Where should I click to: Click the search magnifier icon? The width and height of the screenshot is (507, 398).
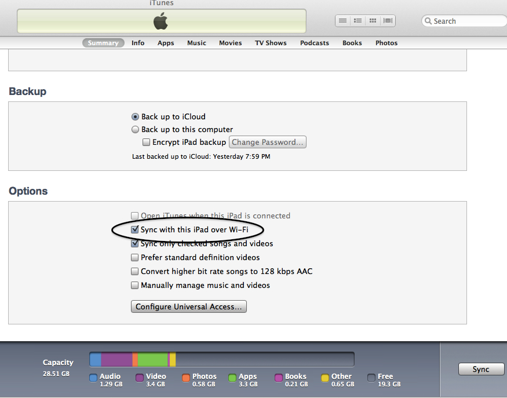tap(428, 21)
